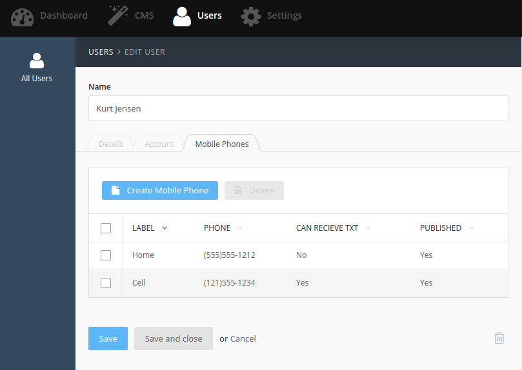Click the CAN RECIEVE TXT header text
522x370 pixels.
pos(327,228)
